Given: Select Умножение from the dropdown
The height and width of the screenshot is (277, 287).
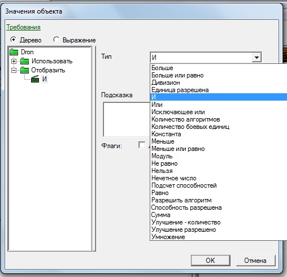Looking at the screenshot, I should point(219,237).
